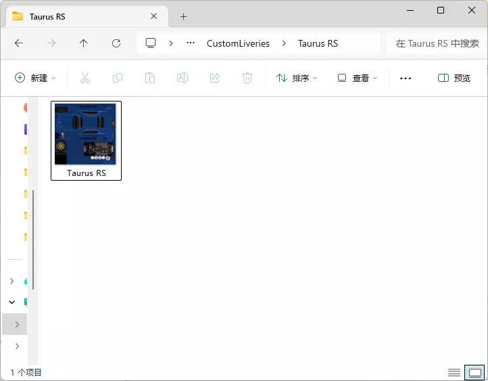The image size is (488, 381).
Task: Click the navigation pane scrollbar
Action: point(33,240)
